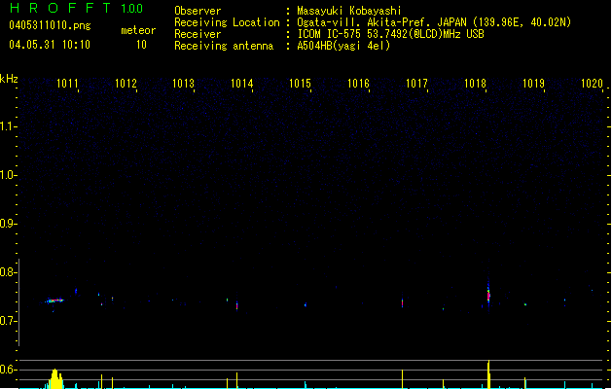Click time axis label 1017
Viewport: 612px width, 389px height.
[x=416, y=84]
